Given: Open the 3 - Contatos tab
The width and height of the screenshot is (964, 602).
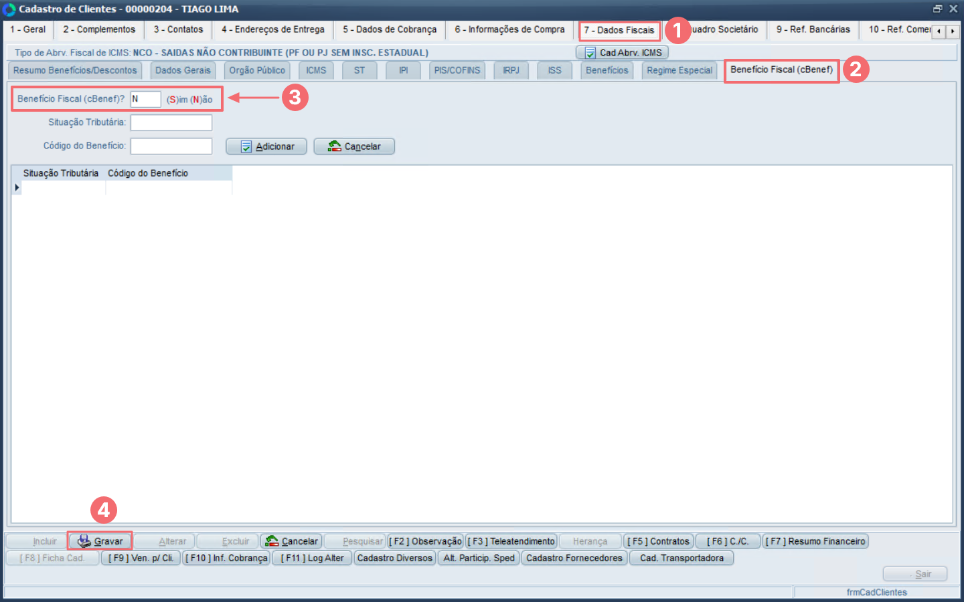Looking at the screenshot, I should tap(178, 29).
